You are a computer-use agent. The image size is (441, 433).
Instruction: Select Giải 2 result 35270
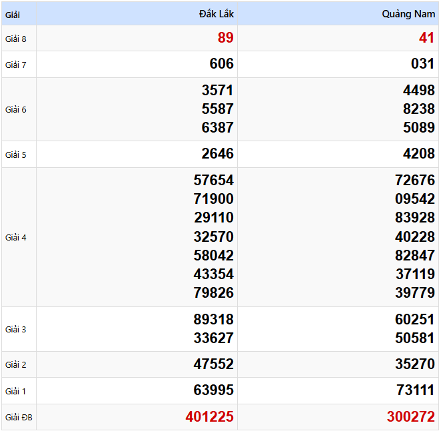tap(414, 364)
